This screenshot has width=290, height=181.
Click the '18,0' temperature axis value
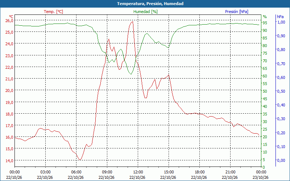pyautogui.click(x=10, y=114)
